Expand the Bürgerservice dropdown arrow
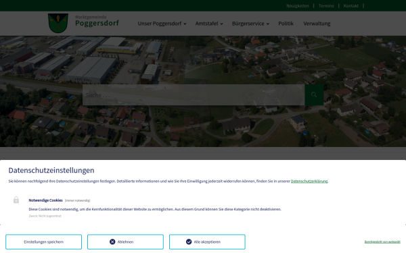 point(268,24)
